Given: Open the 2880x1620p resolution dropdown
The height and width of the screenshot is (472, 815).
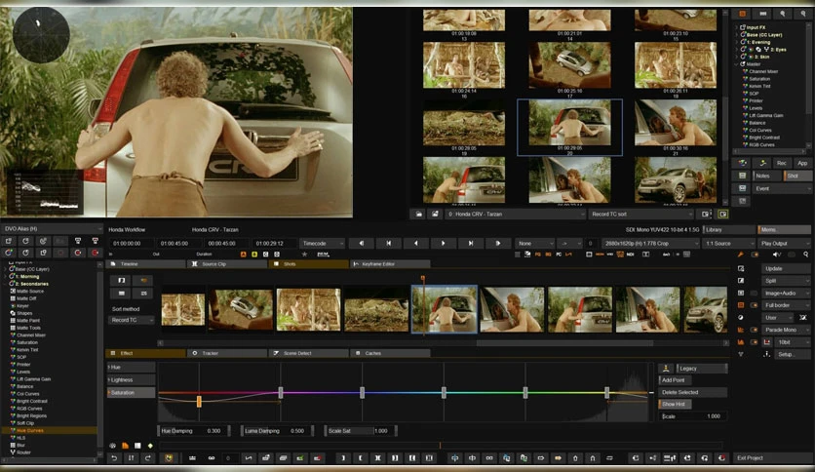Looking at the screenshot, I should [x=651, y=243].
